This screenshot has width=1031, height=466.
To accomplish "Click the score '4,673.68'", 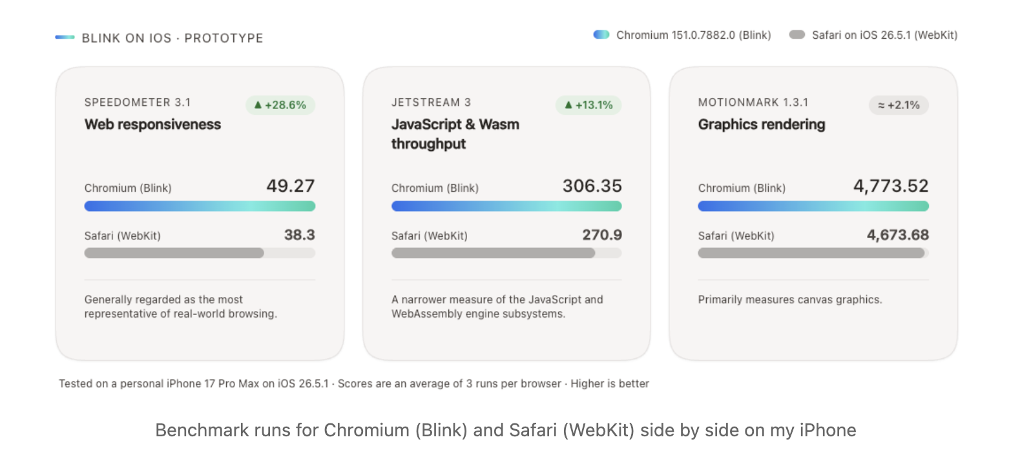I will pyautogui.click(x=898, y=235).
